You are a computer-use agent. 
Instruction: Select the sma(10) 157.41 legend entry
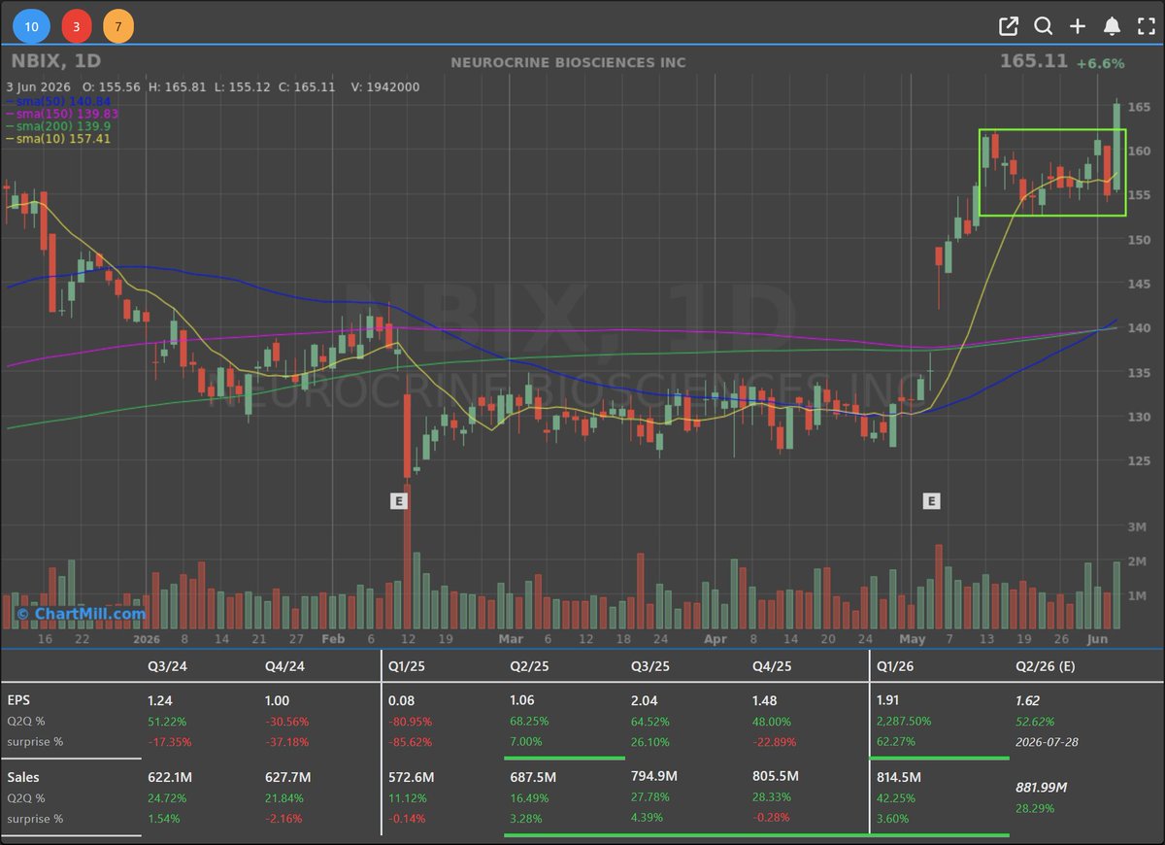(58, 139)
